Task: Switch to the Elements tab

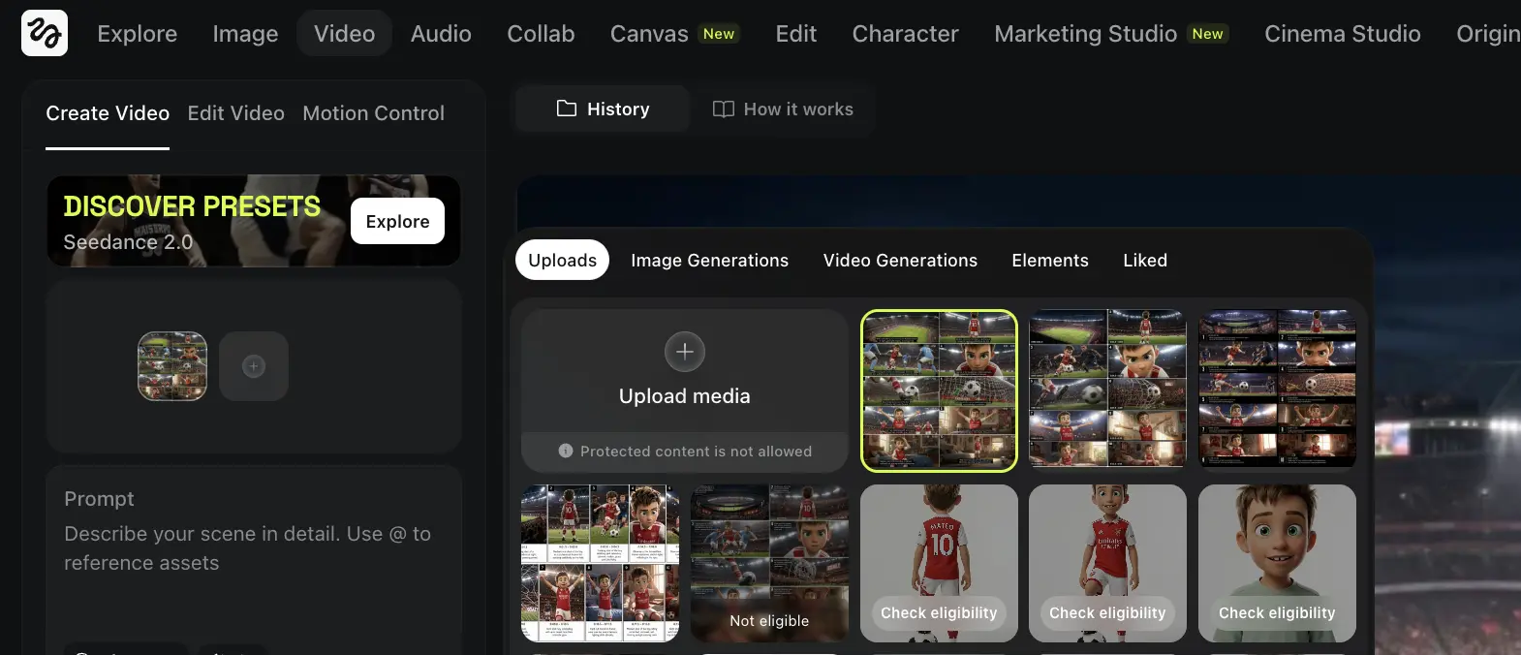Action: (x=1050, y=260)
